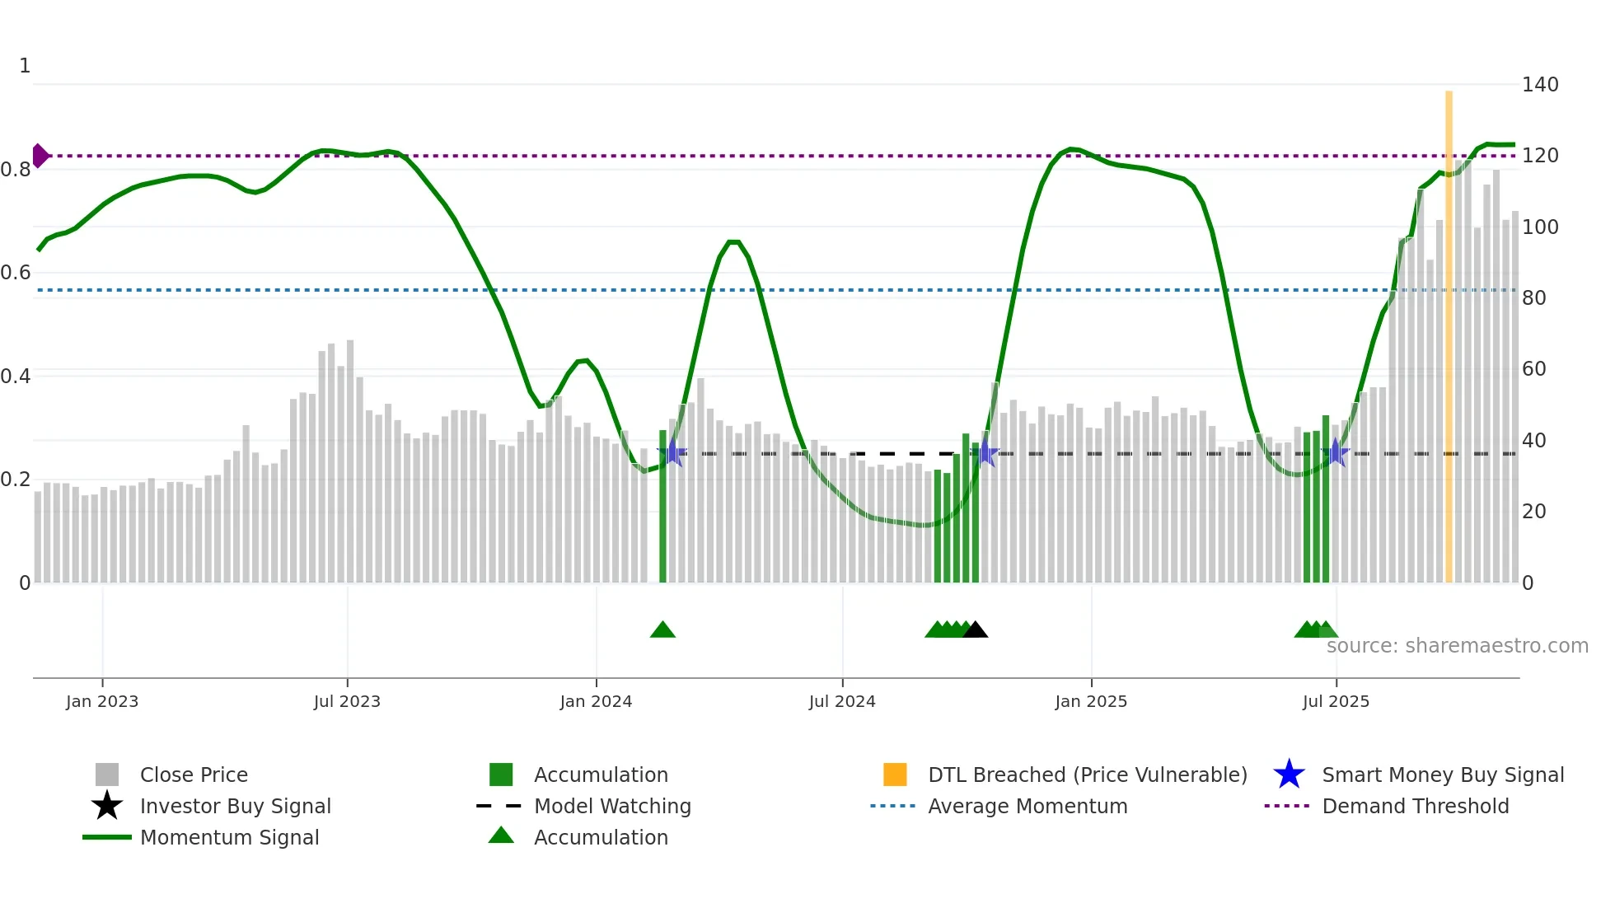Click the blue star signal near October 2024
Image resolution: width=1615 pixels, height=908 pixels.
click(985, 453)
